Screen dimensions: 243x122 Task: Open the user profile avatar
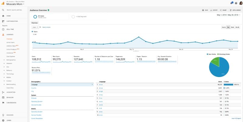click(241, 3)
